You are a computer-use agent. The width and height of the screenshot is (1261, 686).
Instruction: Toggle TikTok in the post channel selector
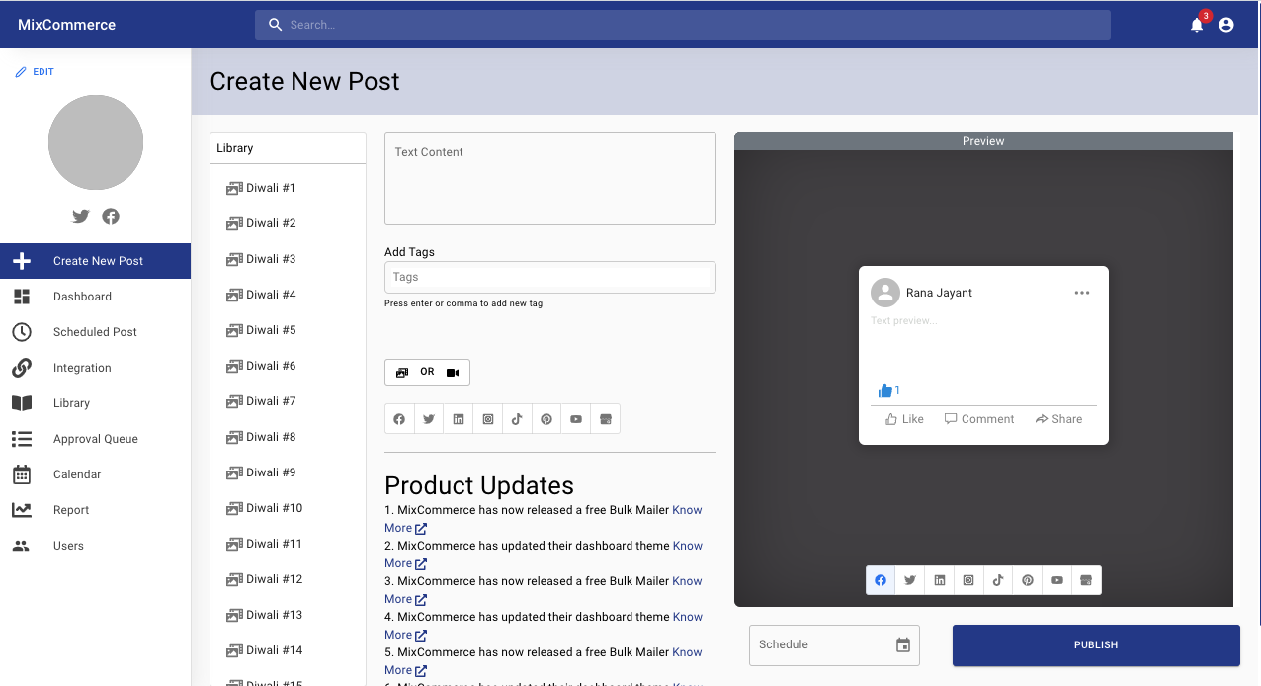[517, 419]
